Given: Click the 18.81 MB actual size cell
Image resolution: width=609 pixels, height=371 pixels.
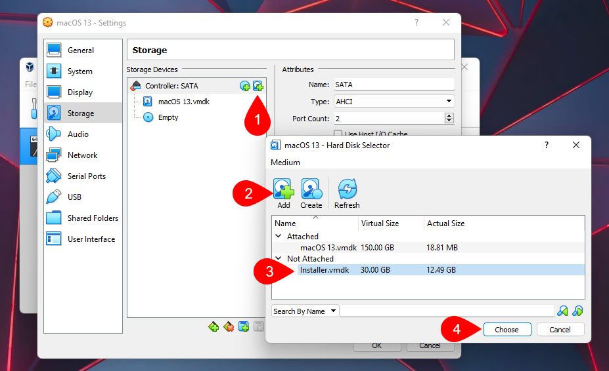Looking at the screenshot, I should click(442, 247).
